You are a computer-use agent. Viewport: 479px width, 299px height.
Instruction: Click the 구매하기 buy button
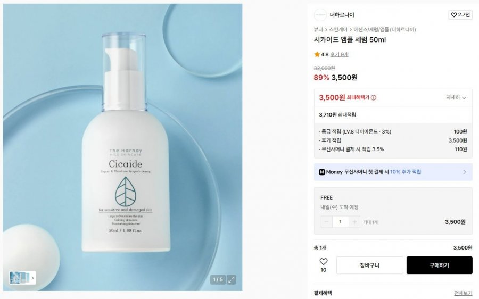pos(439,265)
